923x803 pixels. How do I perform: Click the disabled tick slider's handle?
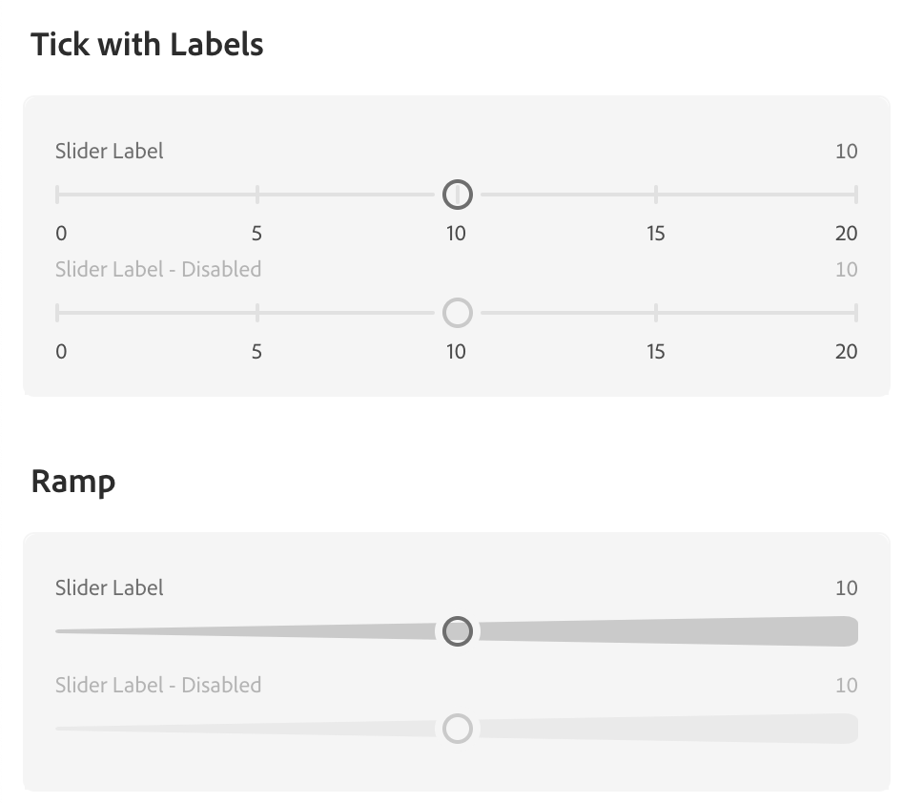[x=458, y=313]
